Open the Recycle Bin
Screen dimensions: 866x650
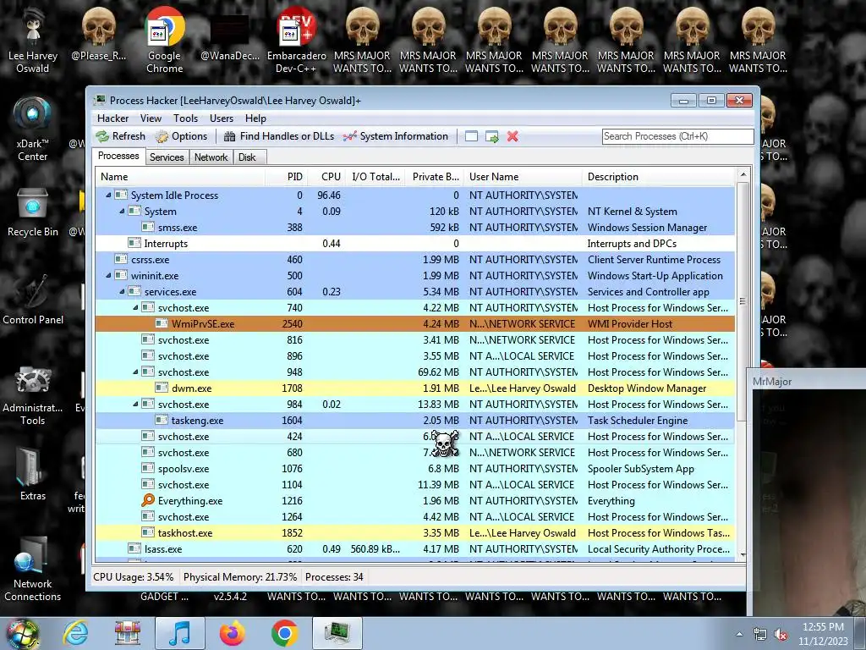tap(33, 212)
